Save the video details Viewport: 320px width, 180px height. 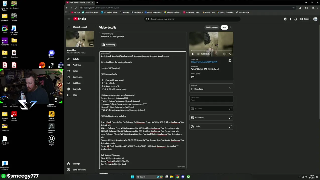224,27
